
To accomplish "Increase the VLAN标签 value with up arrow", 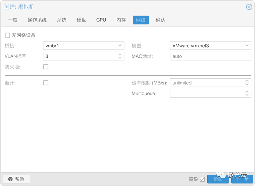I will pyautogui.click(x=120, y=54).
